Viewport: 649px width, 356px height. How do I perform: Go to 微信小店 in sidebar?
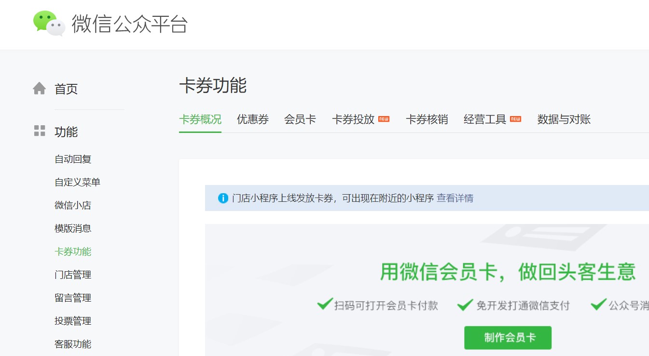73,205
